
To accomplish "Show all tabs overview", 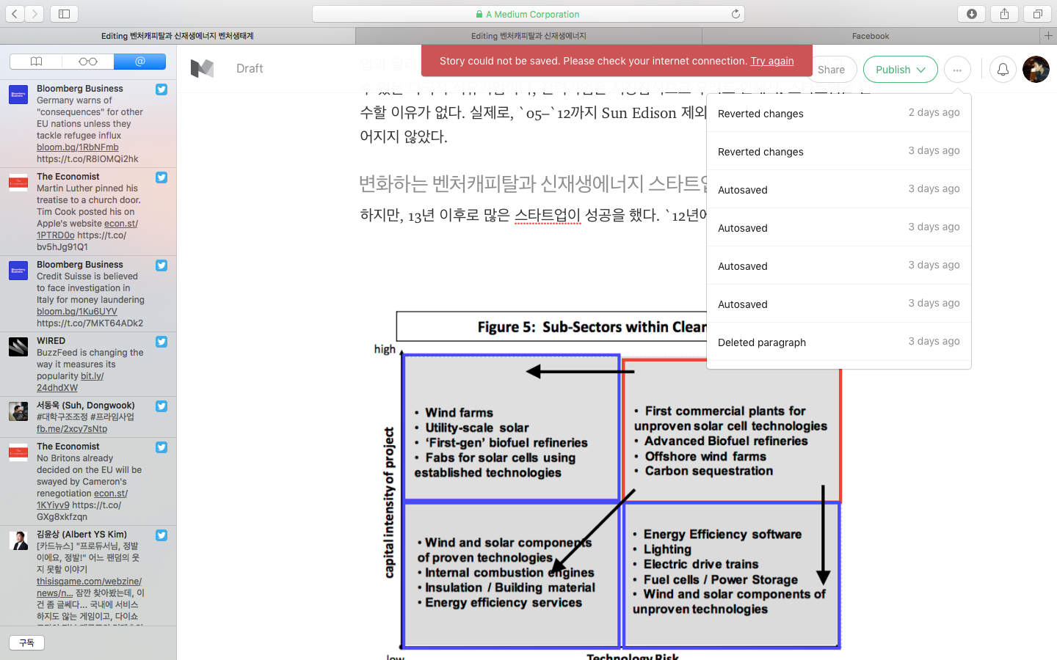I will tap(1037, 14).
